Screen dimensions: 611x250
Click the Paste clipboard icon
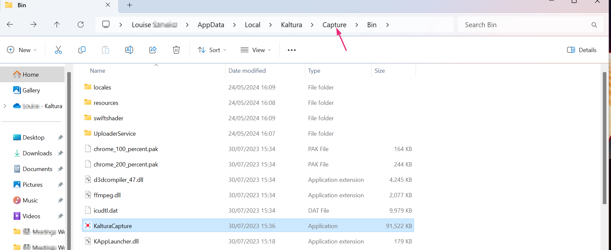(x=106, y=50)
